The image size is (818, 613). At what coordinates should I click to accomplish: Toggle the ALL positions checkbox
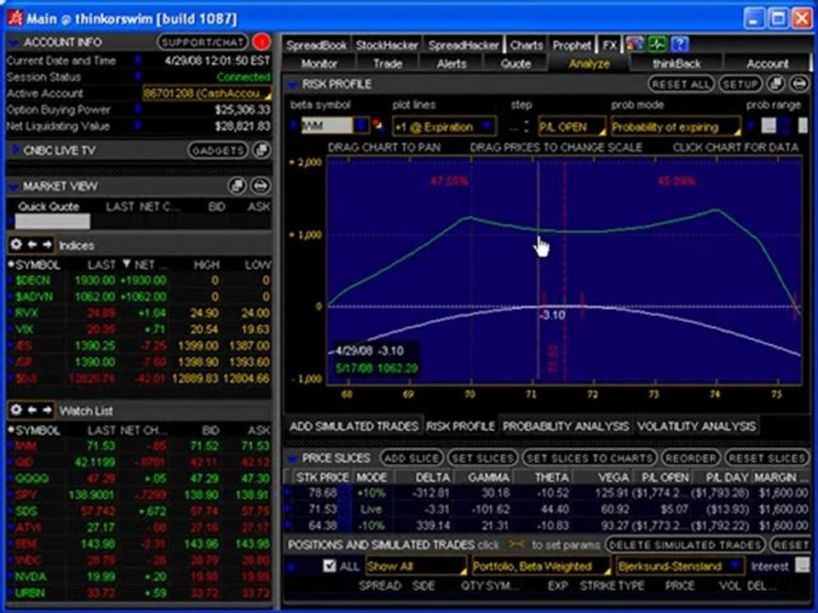point(329,565)
